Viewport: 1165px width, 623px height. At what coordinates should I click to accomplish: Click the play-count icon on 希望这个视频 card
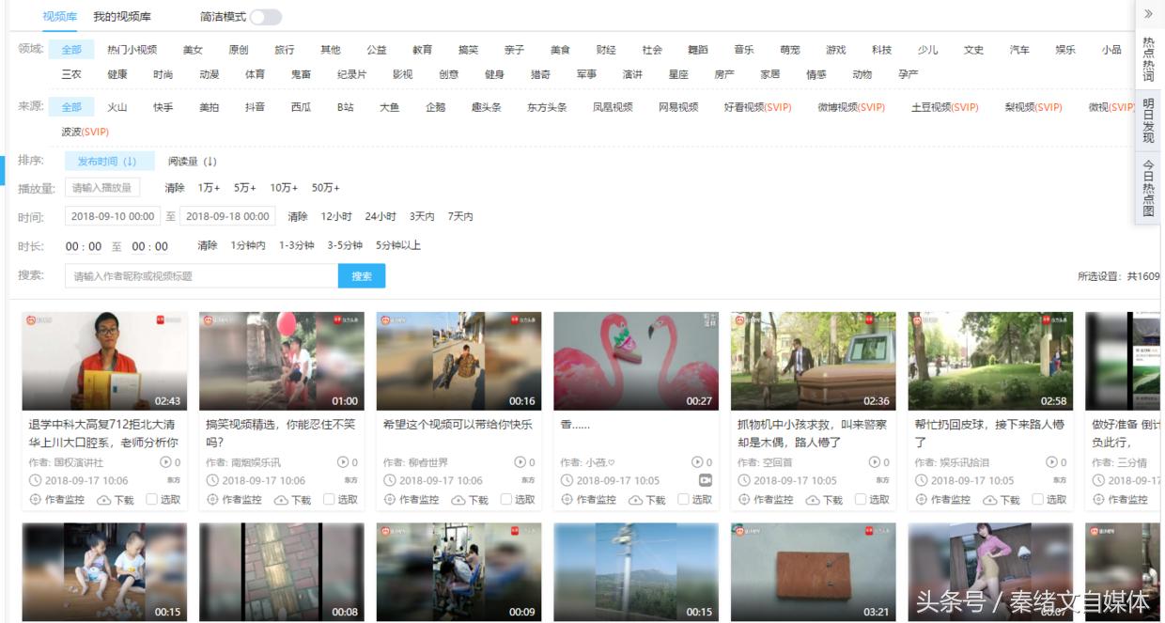pos(519,460)
